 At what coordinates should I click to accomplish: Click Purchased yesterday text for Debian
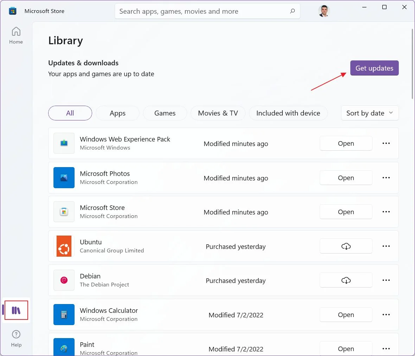pos(236,281)
